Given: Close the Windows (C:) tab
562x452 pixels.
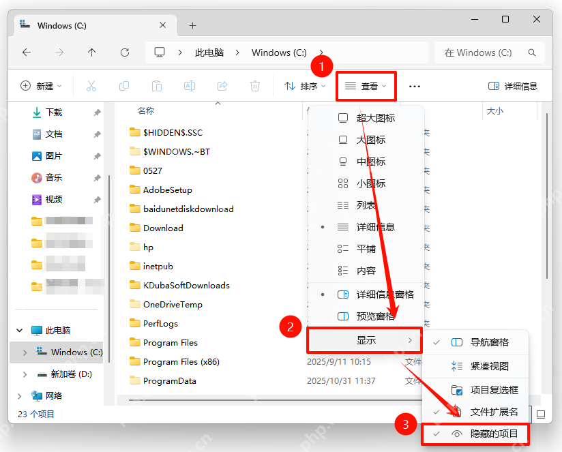Looking at the screenshot, I should [162, 25].
